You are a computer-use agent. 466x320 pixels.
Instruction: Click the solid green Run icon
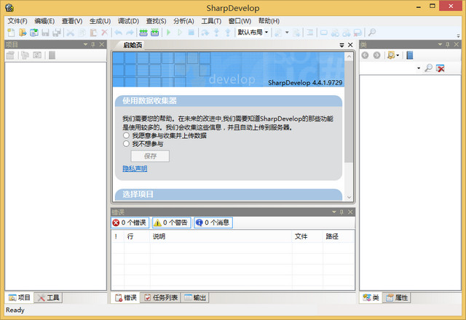tap(169, 32)
